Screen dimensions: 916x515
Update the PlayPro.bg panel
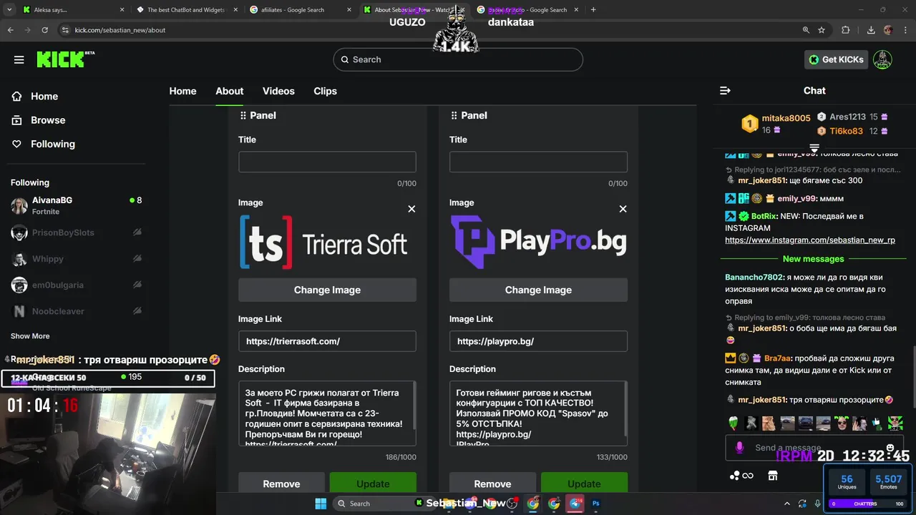pos(584,484)
